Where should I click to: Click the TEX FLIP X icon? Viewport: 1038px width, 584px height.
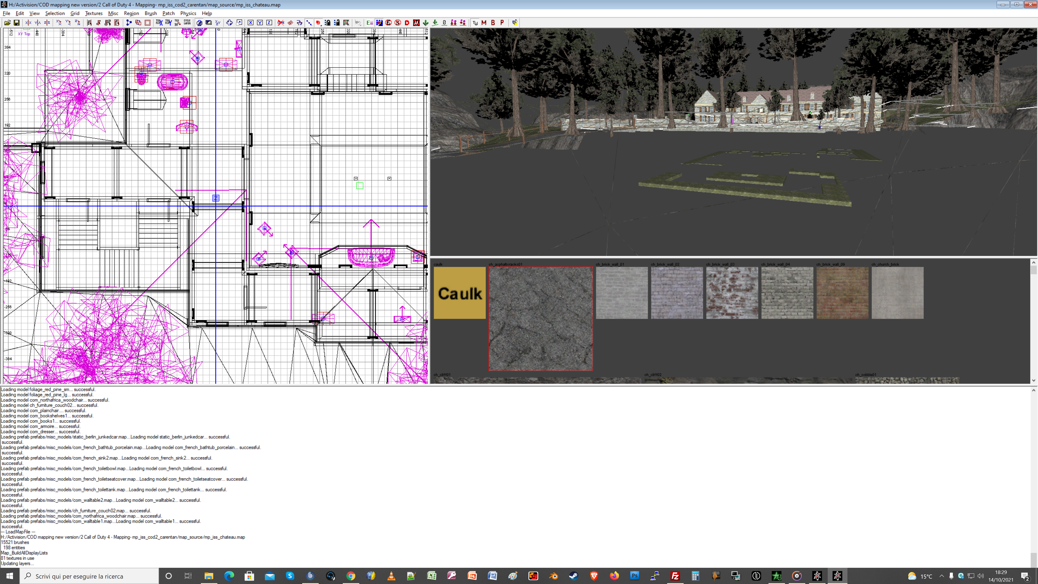coord(159,22)
